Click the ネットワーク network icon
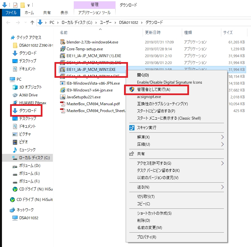 tap(12, 210)
